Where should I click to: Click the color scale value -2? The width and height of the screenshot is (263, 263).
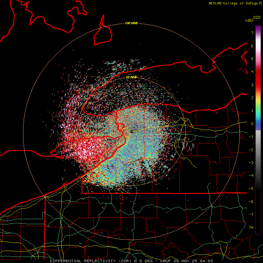pos(251,150)
